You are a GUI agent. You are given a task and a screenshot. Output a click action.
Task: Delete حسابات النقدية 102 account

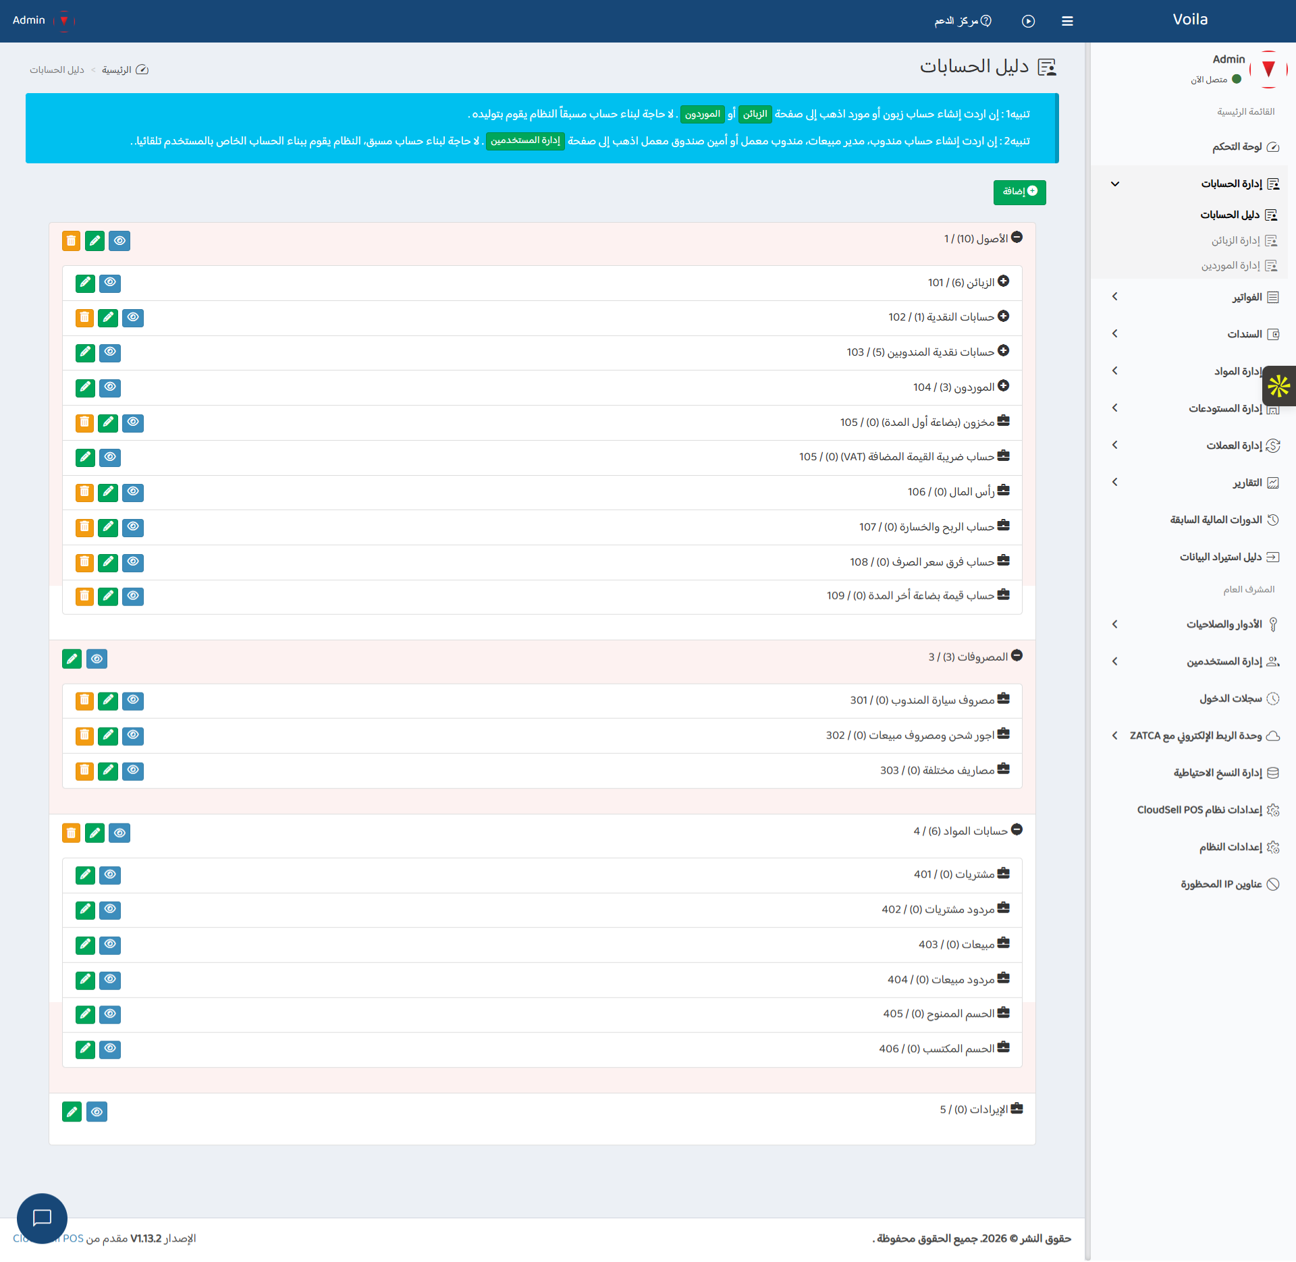(84, 317)
